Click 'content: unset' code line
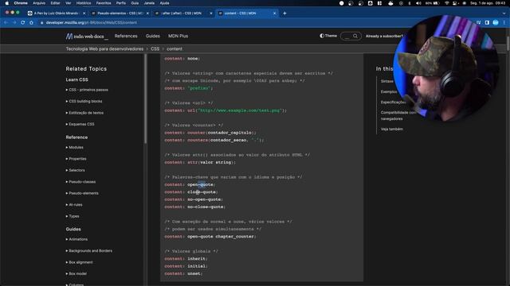The height and width of the screenshot is (286, 510). coord(183,273)
